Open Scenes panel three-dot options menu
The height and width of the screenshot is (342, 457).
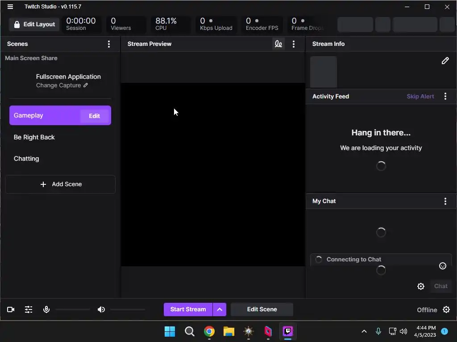tap(109, 44)
